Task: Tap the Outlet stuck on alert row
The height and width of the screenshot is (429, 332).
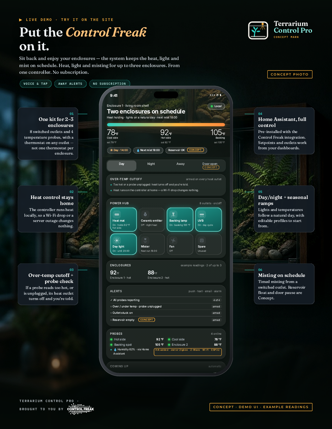Action: click(166, 313)
